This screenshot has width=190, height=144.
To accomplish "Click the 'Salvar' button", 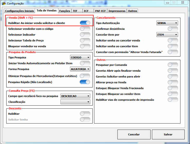I will pyautogui.click(x=168, y=134).
